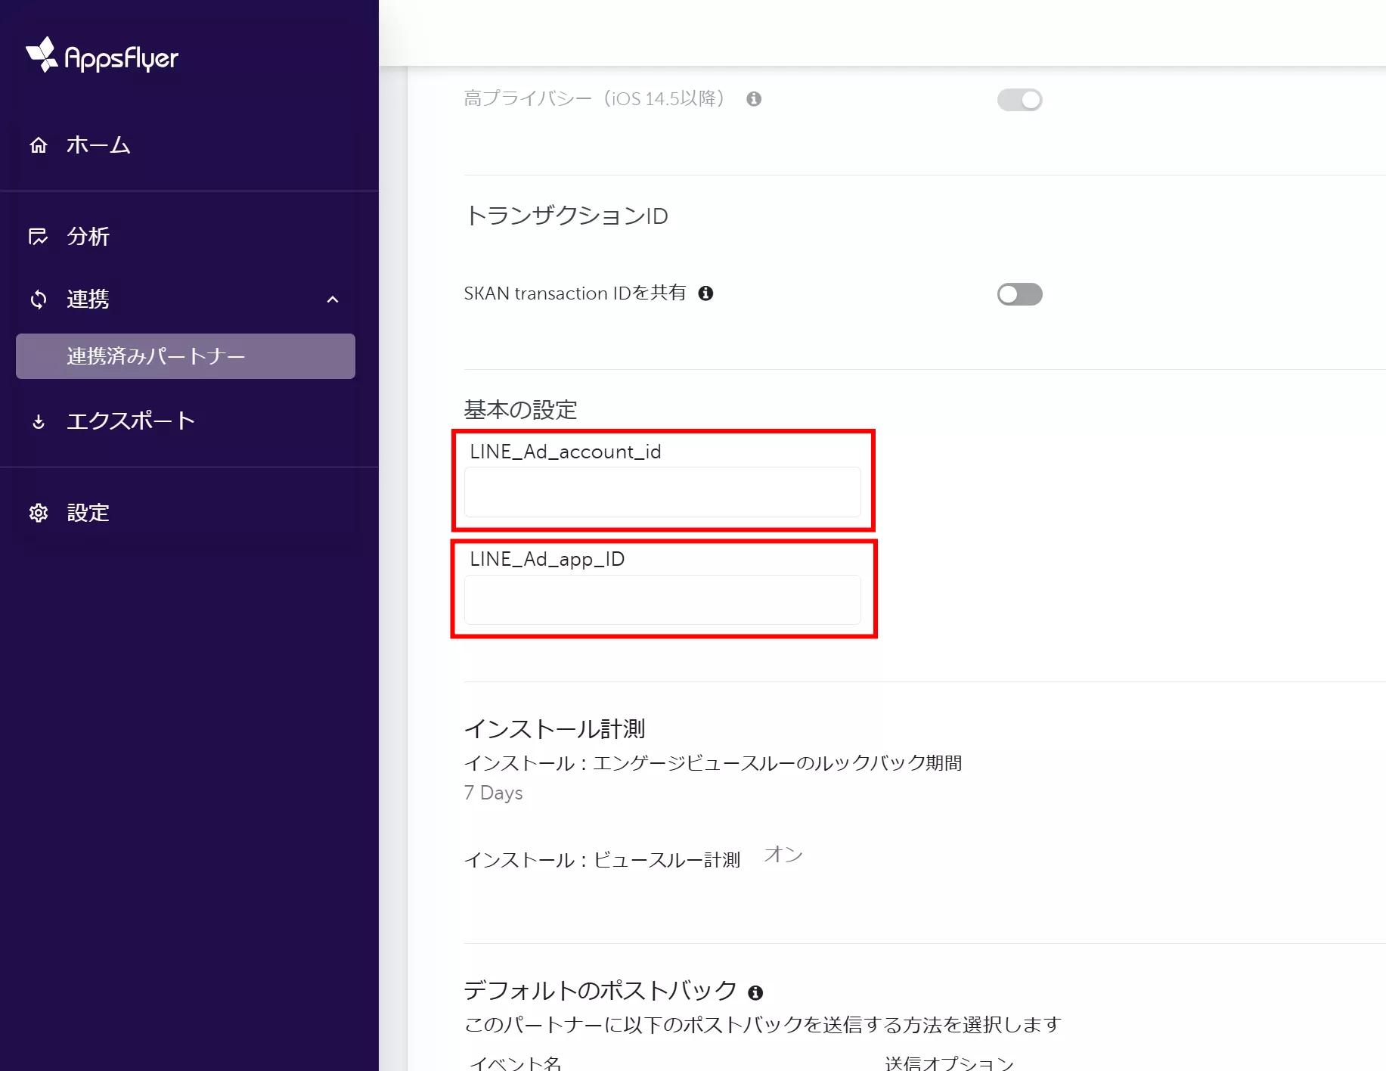
Task: Click the LINE_Ad_account_id input field
Action: click(662, 492)
